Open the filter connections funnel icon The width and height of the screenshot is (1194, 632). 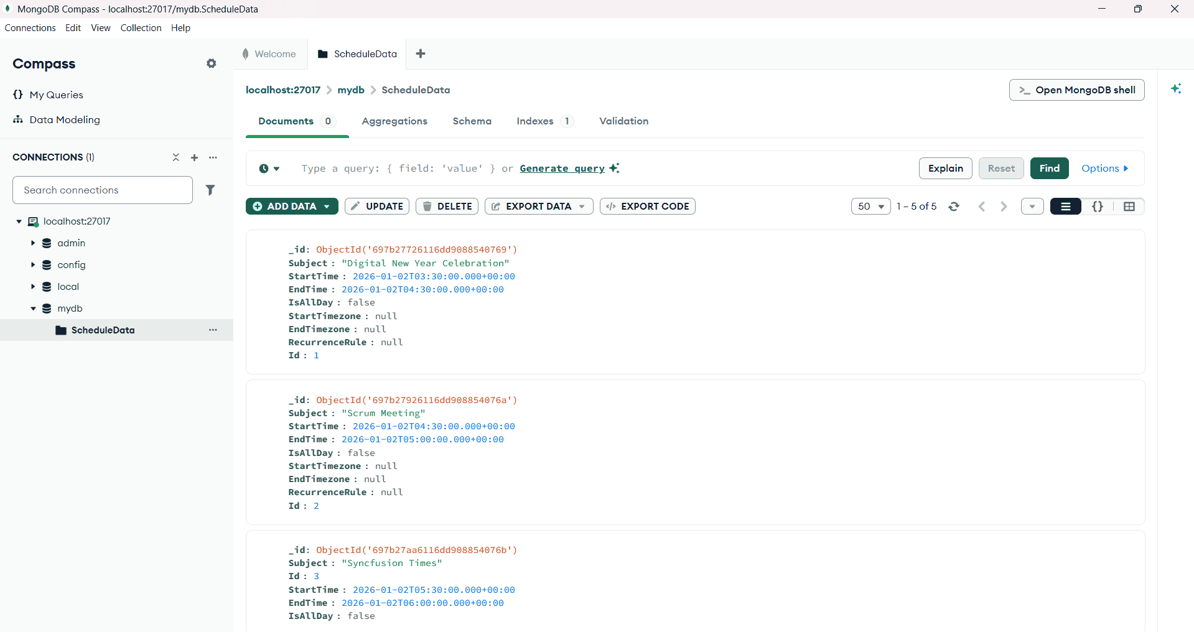pyautogui.click(x=211, y=190)
